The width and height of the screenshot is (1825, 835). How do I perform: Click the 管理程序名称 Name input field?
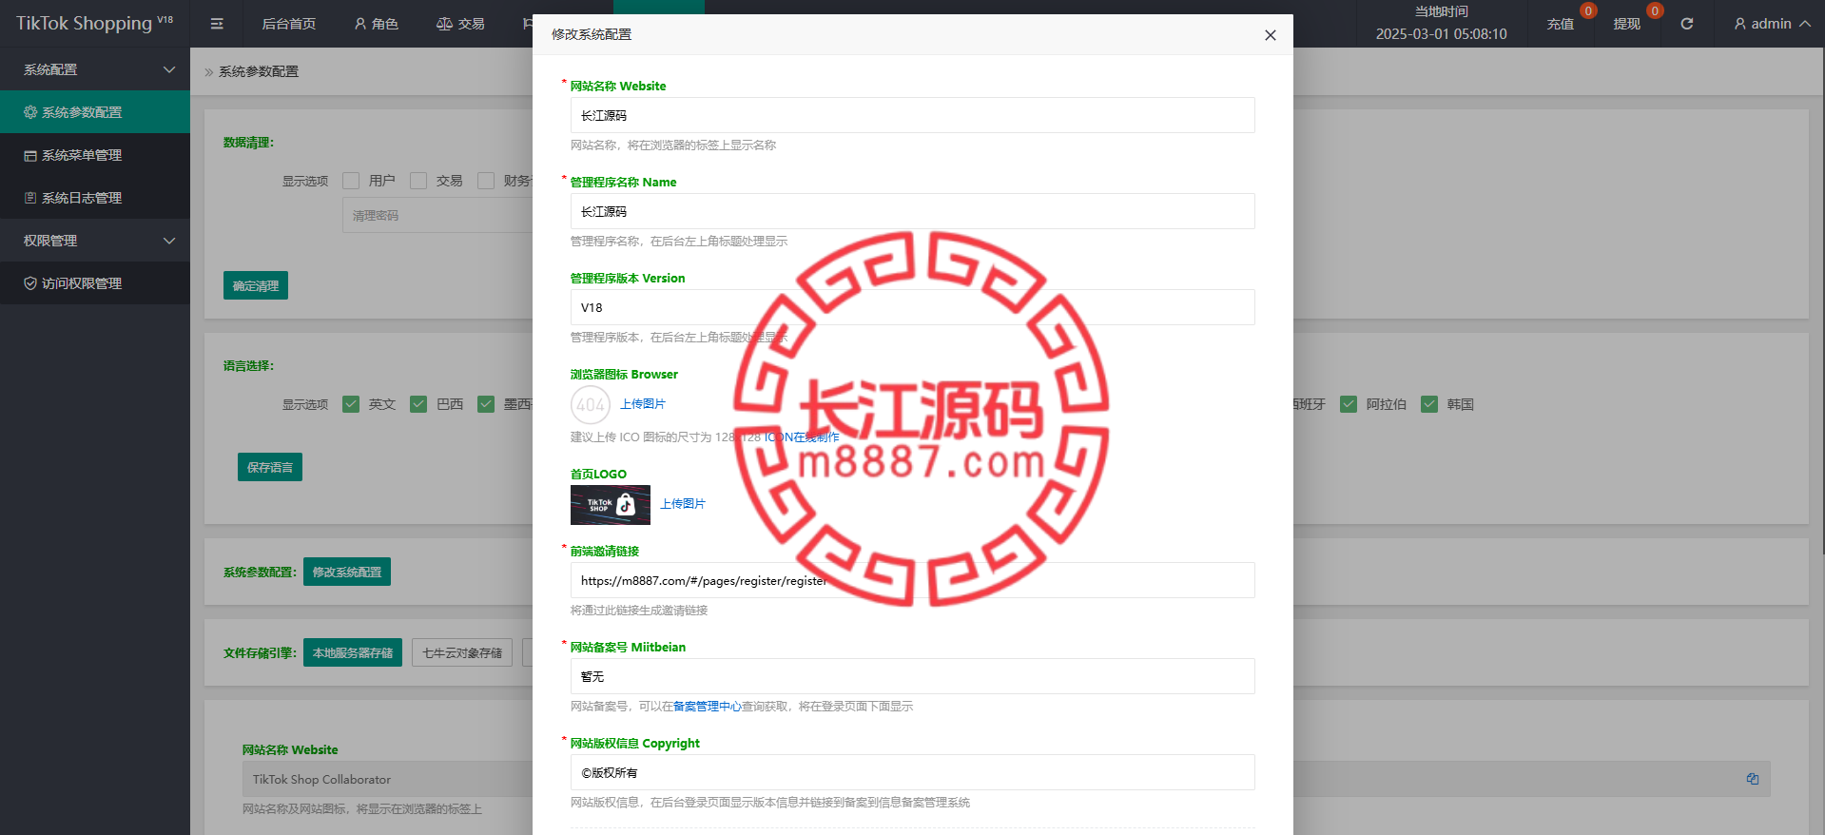[x=913, y=211]
